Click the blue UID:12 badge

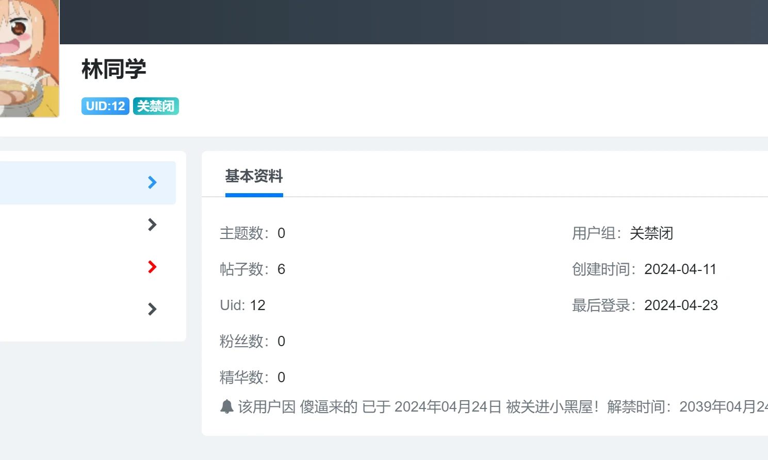click(x=105, y=106)
